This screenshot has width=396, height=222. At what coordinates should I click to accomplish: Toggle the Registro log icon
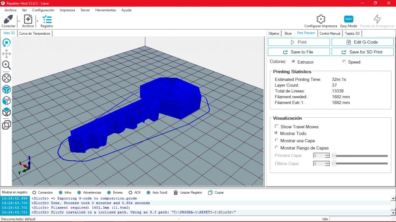coord(47,19)
